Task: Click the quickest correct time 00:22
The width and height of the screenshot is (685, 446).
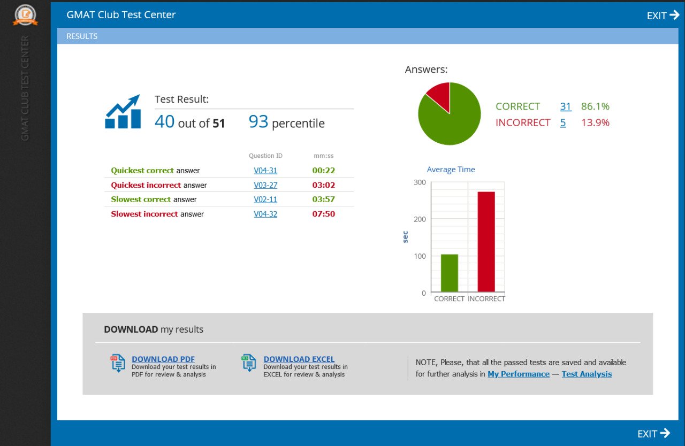Action: pyautogui.click(x=324, y=171)
